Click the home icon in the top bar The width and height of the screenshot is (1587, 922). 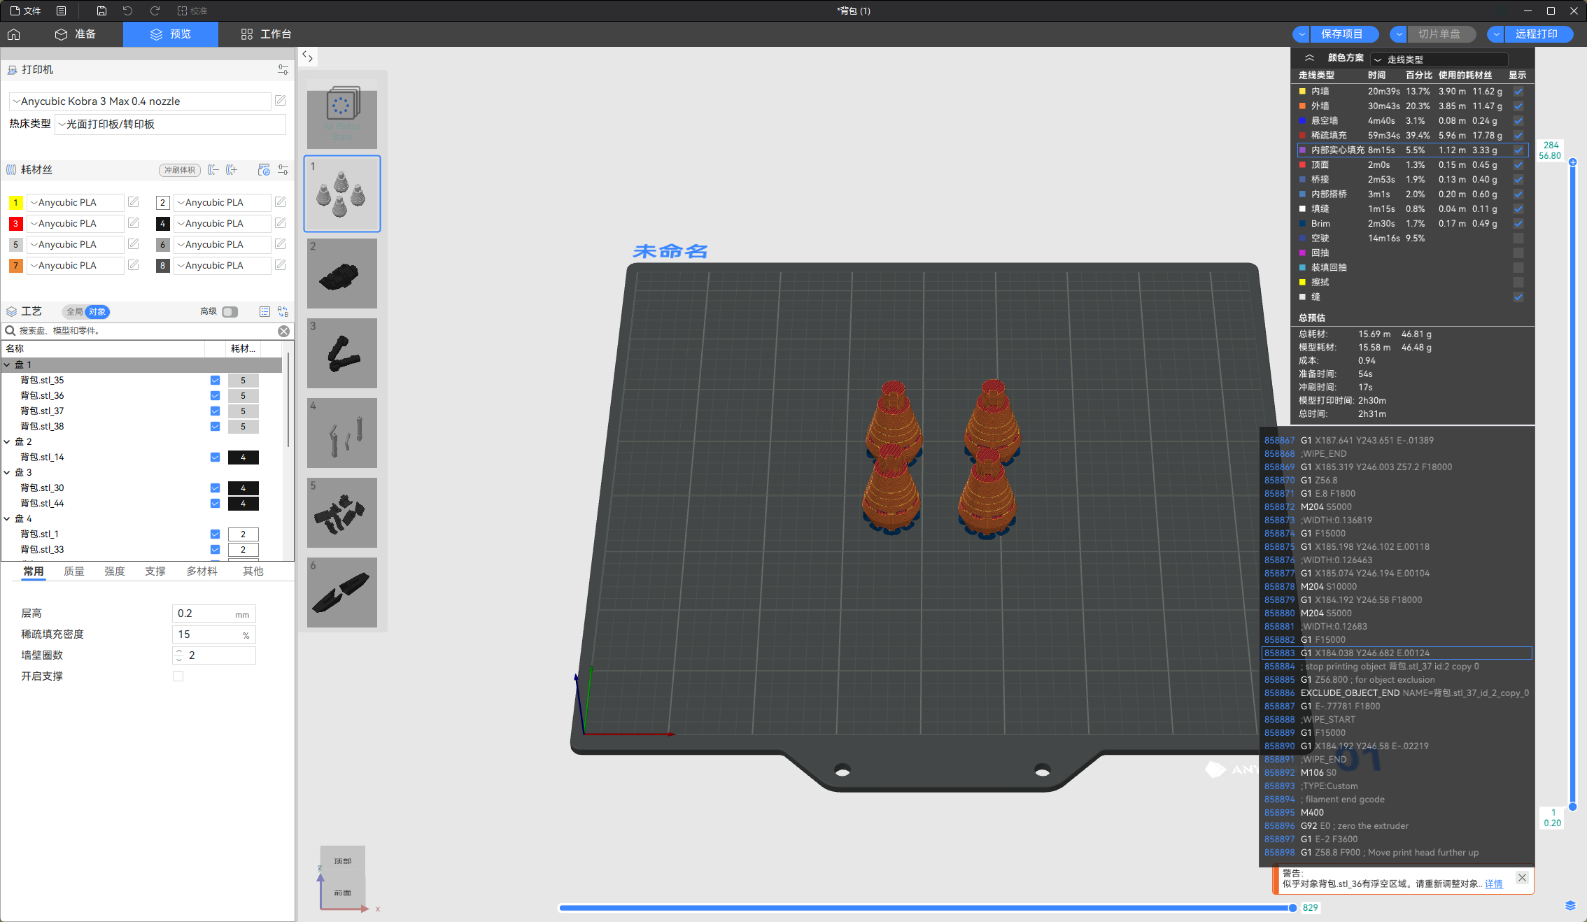point(14,34)
